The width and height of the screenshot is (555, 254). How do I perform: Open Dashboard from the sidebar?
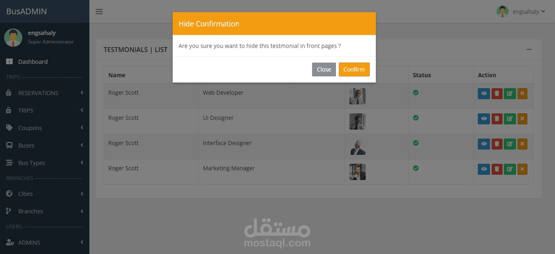click(33, 62)
